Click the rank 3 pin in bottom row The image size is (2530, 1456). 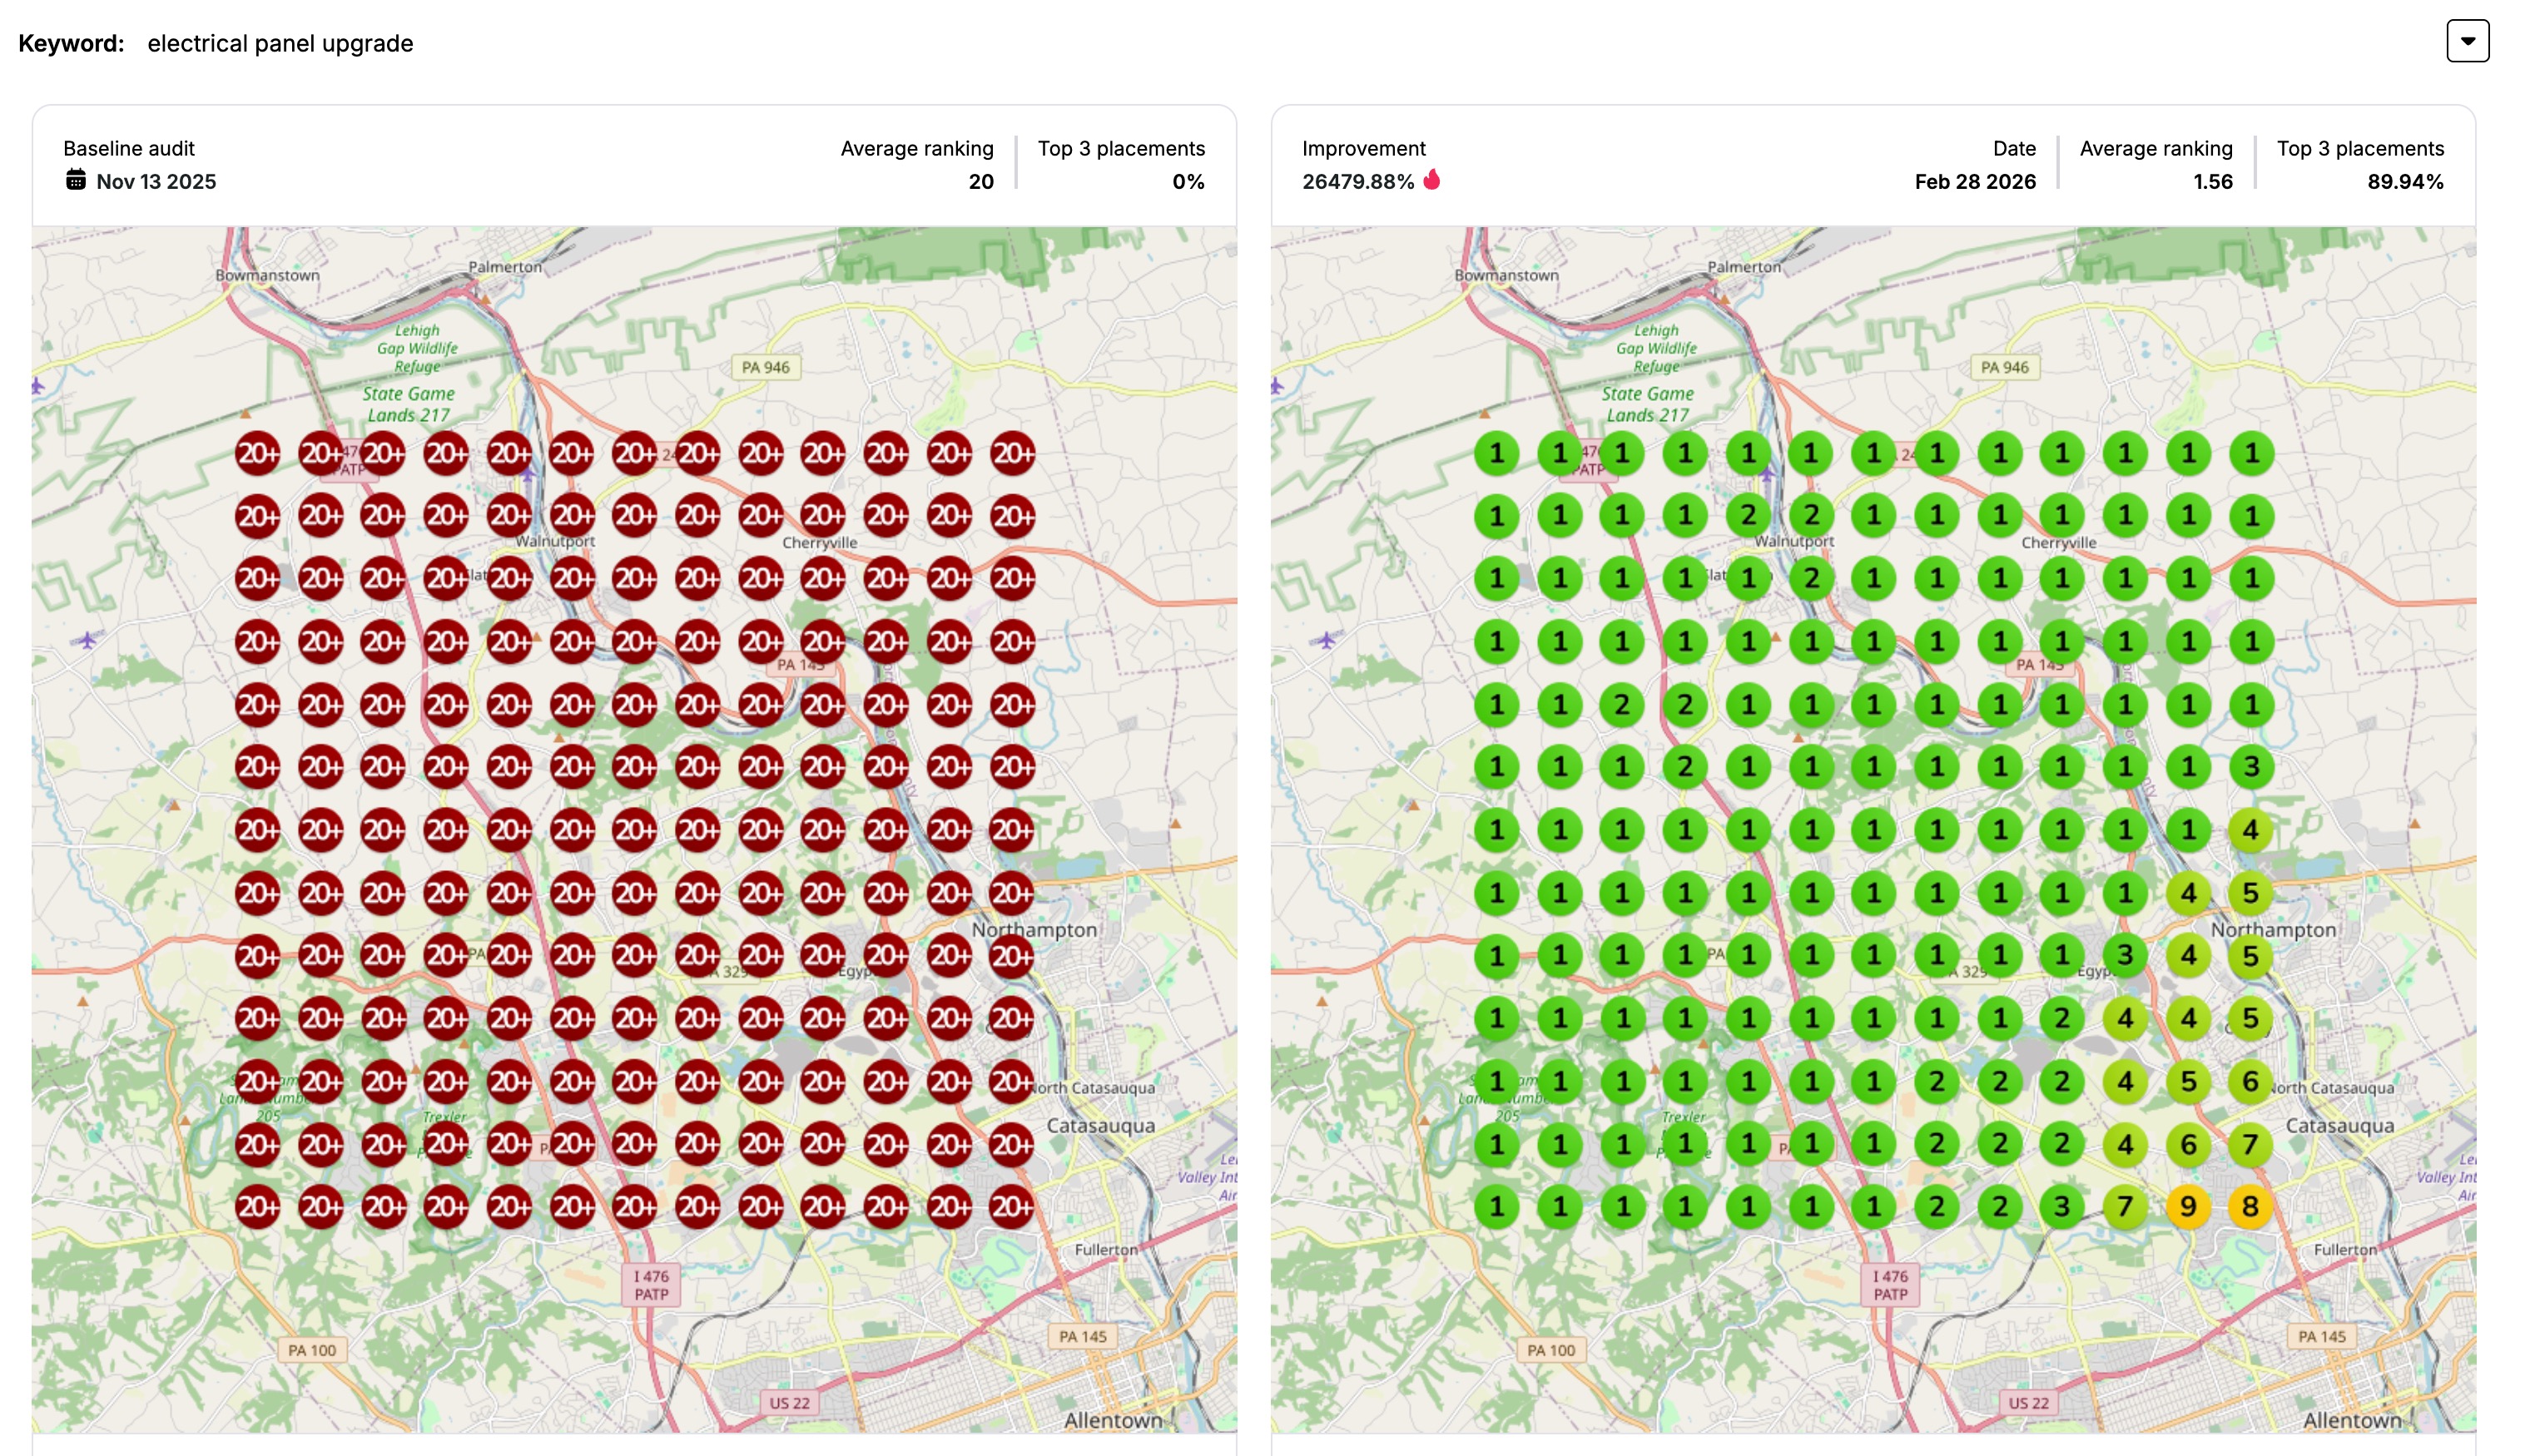[x=2061, y=1207]
